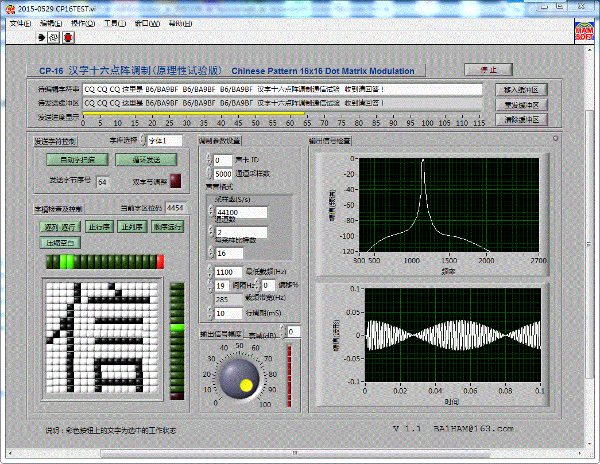Click the 字库选择 stepper arrows

point(142,140)
